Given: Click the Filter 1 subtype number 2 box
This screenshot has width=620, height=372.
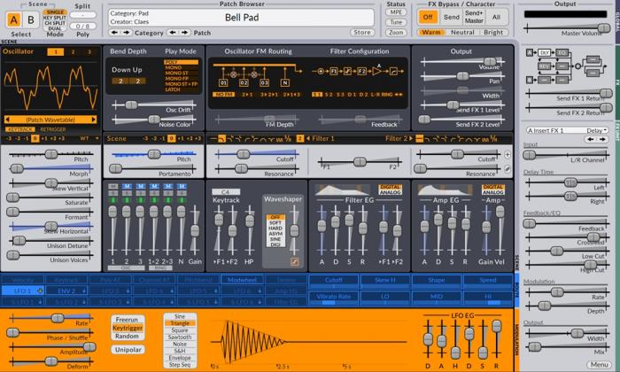Looking at the screenshot, I should (299, 139).
